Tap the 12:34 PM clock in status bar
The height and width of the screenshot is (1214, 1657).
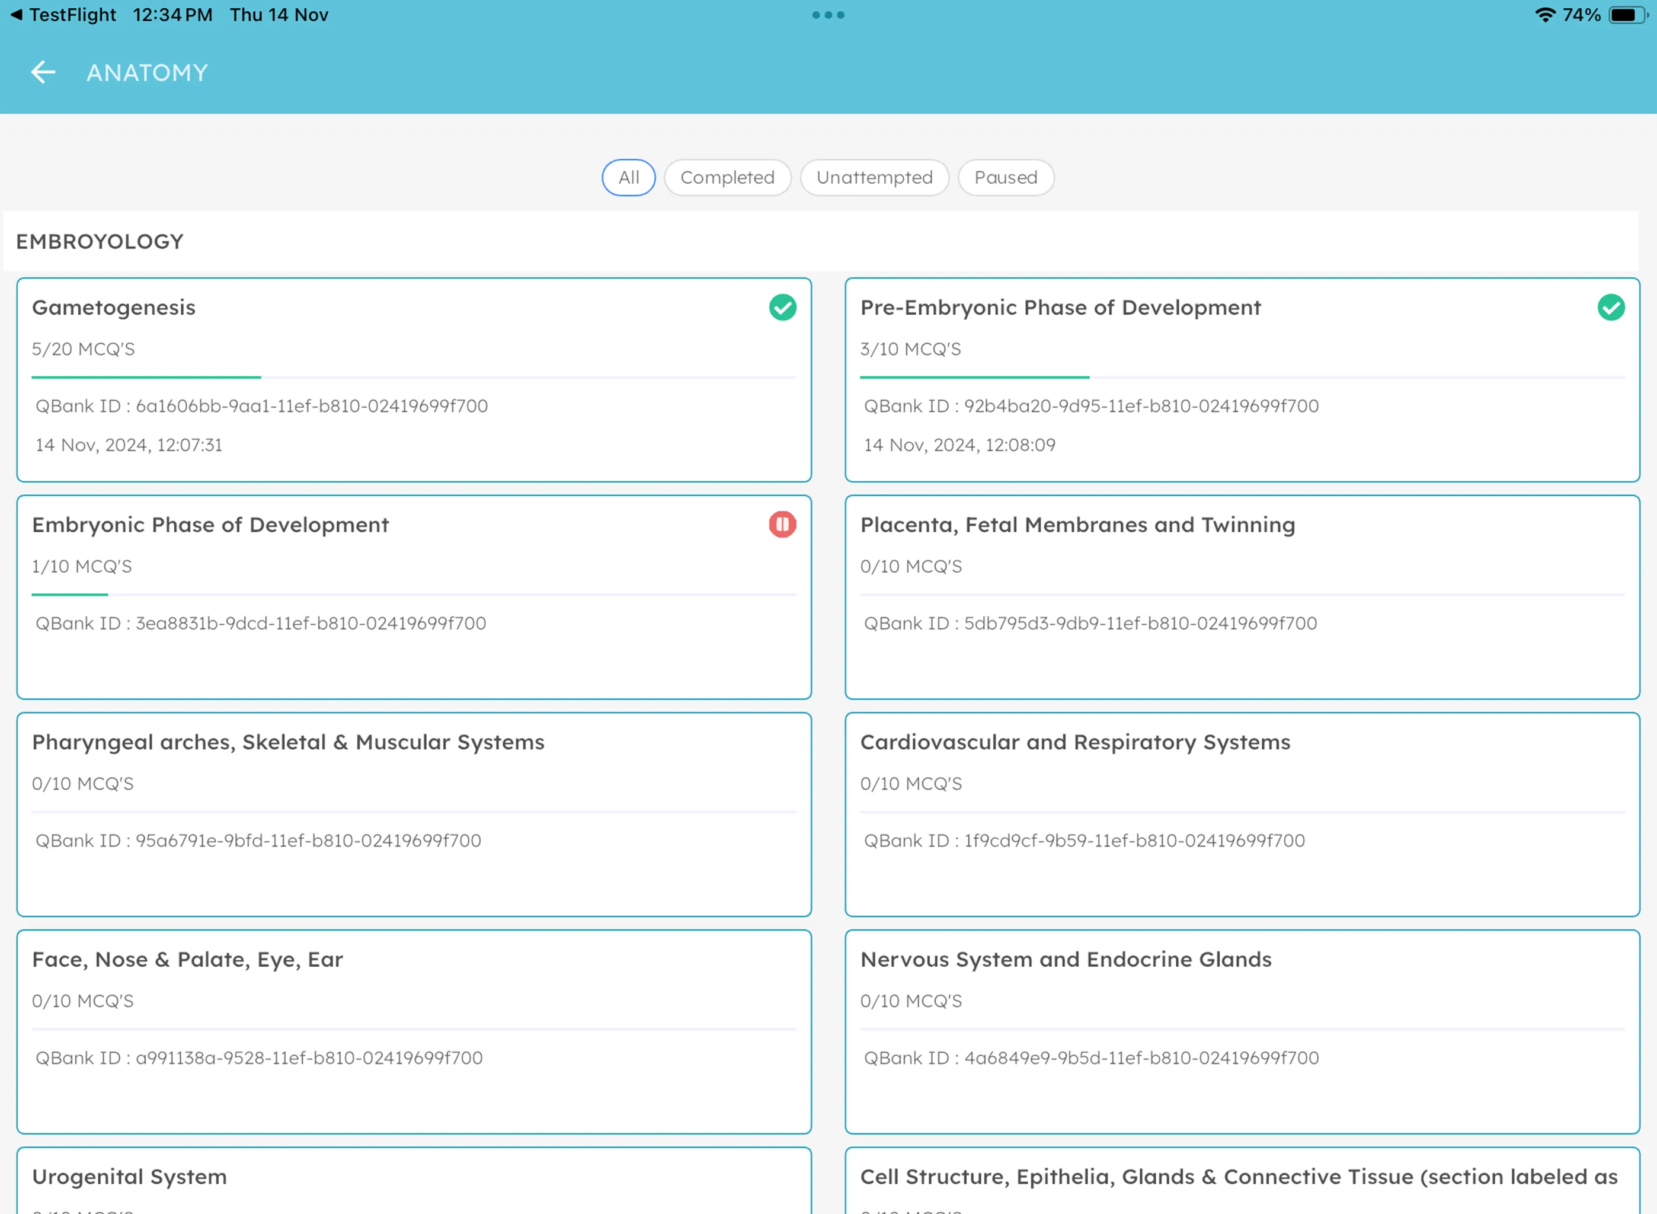172,15
